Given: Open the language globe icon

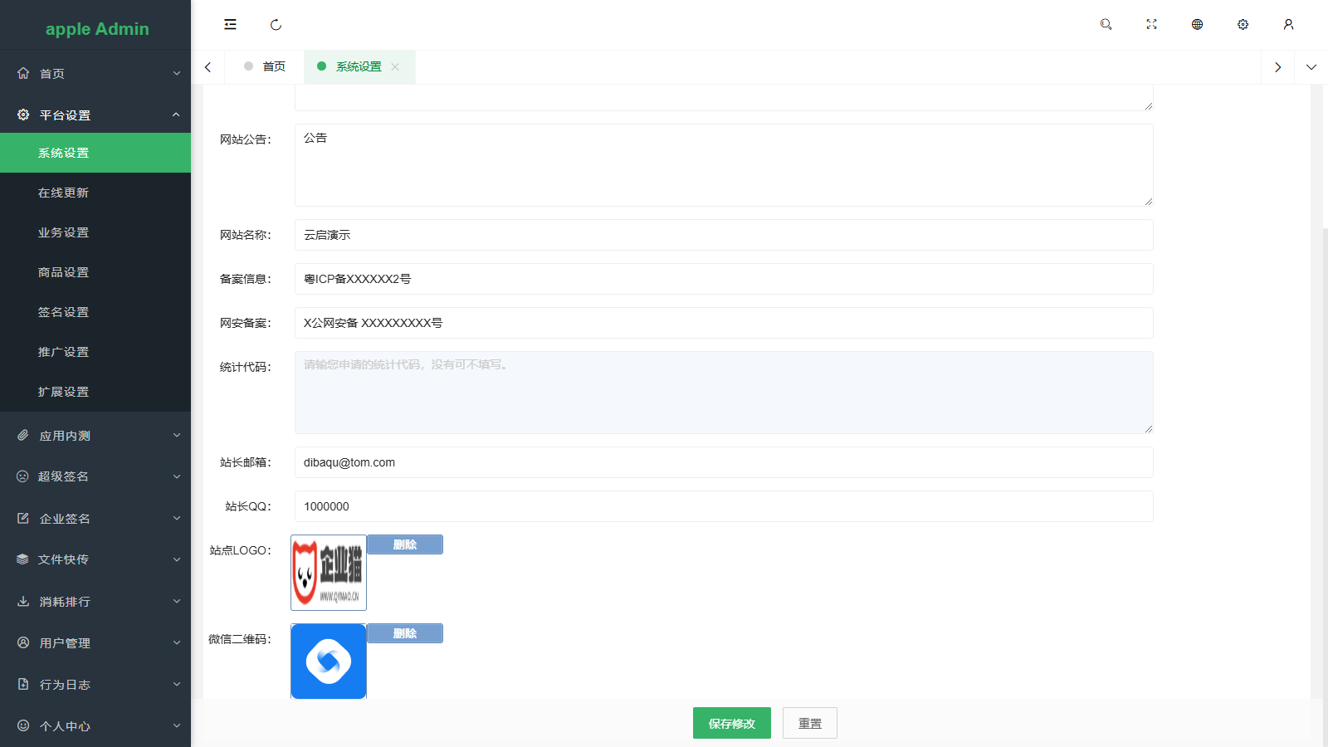Looking at the screenshot, I should (x=1197, y=24).
